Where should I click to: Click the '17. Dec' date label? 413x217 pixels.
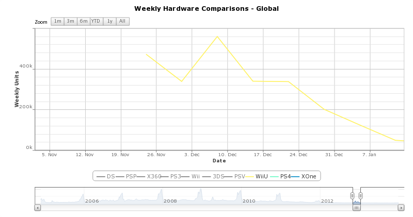[x=263, y=155]
